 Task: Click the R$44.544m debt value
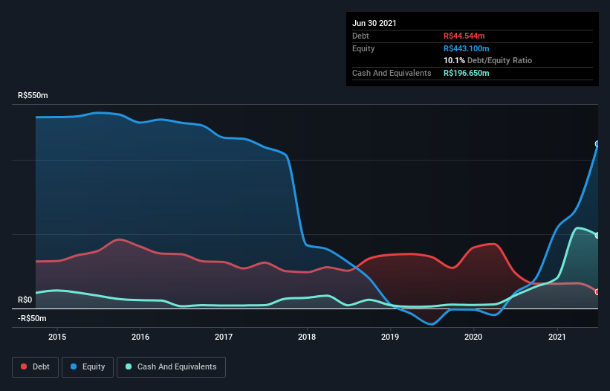tap(464, 36)
